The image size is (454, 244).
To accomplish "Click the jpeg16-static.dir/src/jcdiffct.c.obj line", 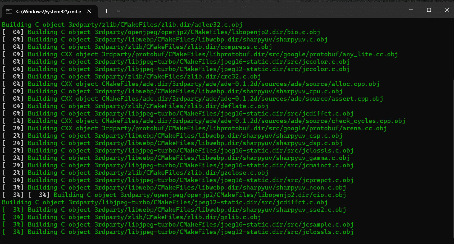I will tap(178, 113).
